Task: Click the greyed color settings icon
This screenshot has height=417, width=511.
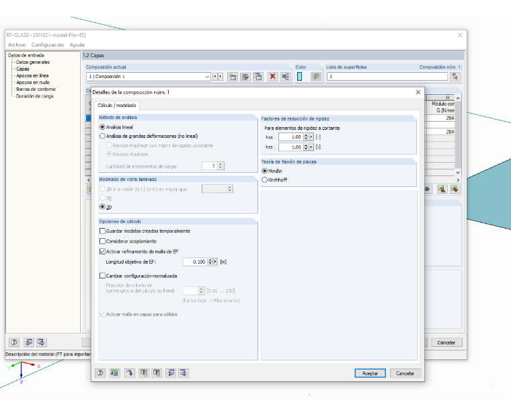Action: pyautogui.click(x=315, y=77)
